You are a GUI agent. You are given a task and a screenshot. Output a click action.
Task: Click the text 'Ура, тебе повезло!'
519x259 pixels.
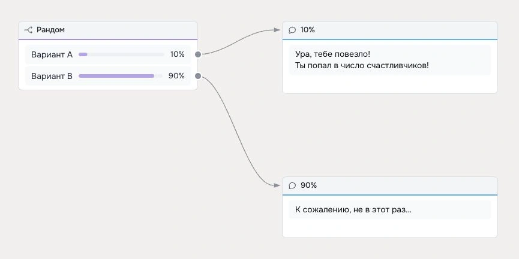coord(332,54)
